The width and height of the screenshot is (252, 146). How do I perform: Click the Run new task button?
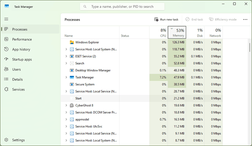(x=166, y=19)
